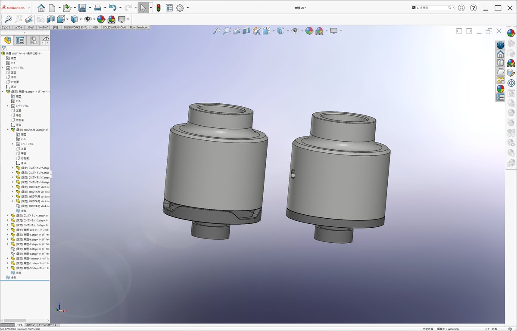
Task: Open the ConfigurationManager tab
Action: click(x=33, y=40)
